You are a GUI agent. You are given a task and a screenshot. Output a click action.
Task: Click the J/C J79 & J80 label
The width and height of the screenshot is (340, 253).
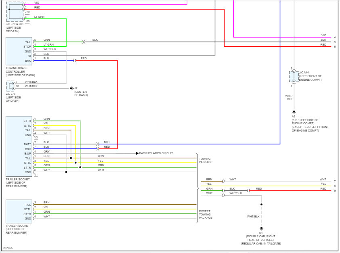(15, 24)
